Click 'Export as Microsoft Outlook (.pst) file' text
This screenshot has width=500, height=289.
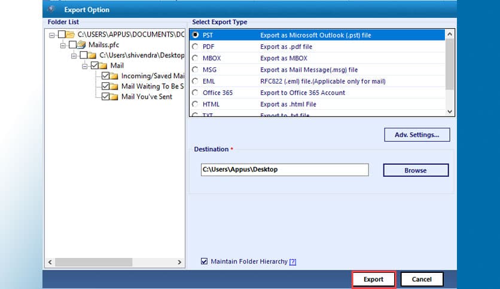316,35
